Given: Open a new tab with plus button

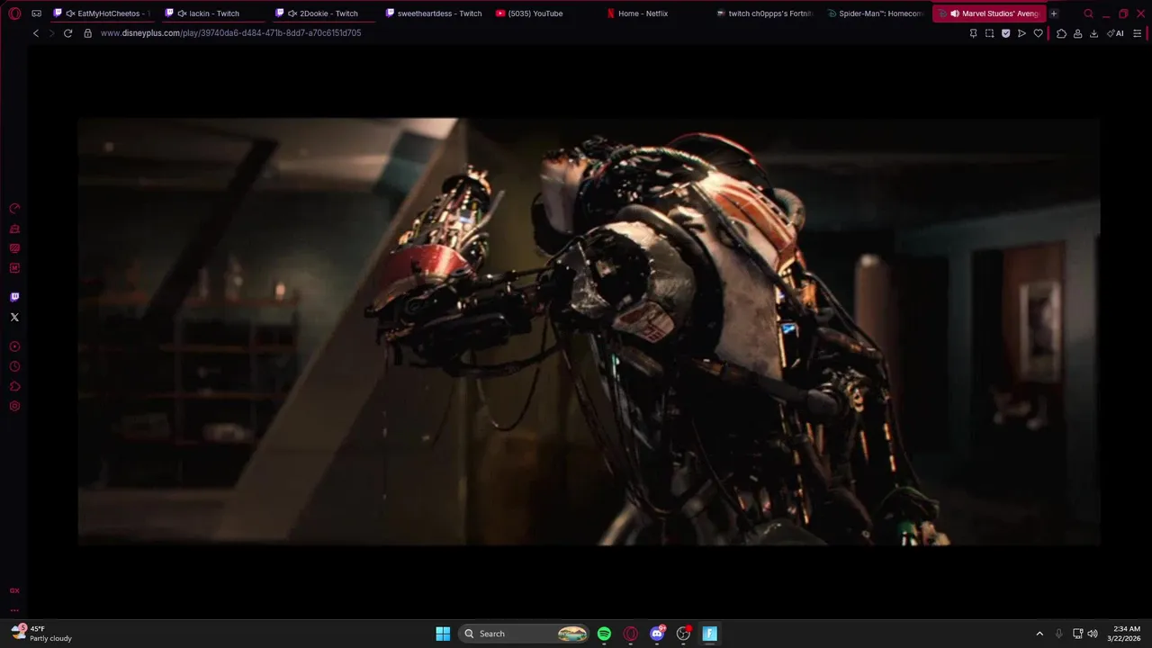Looking at the screenshot, I should (1054, 13).
